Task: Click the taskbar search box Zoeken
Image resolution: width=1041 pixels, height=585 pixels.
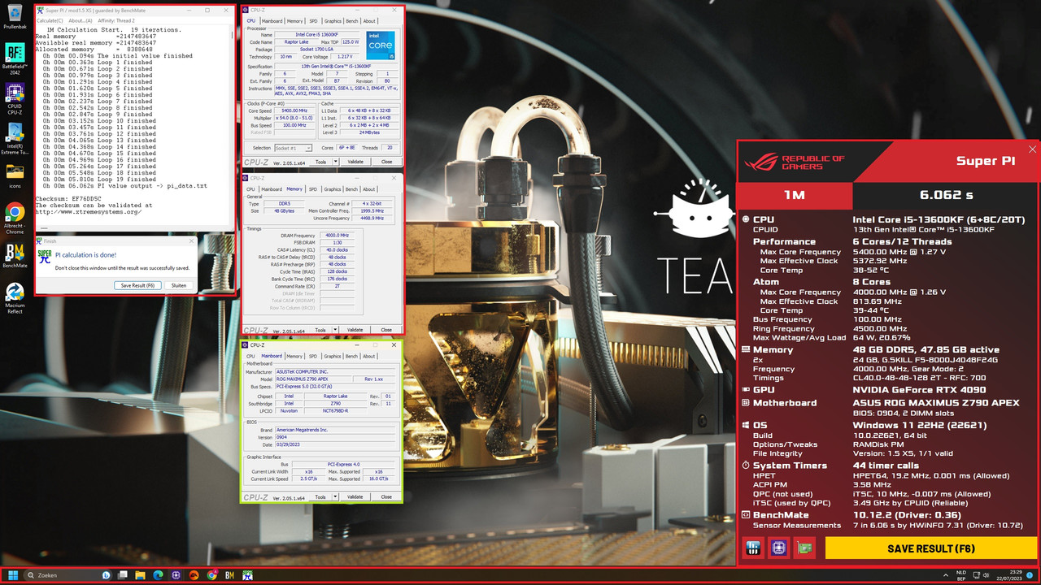Action: [x=69, y=575]
